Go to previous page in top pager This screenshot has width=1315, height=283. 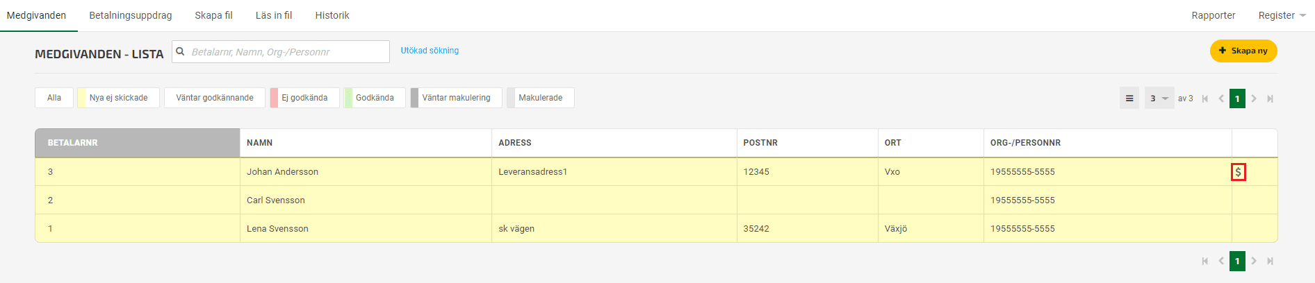(x=1221, y=98)
